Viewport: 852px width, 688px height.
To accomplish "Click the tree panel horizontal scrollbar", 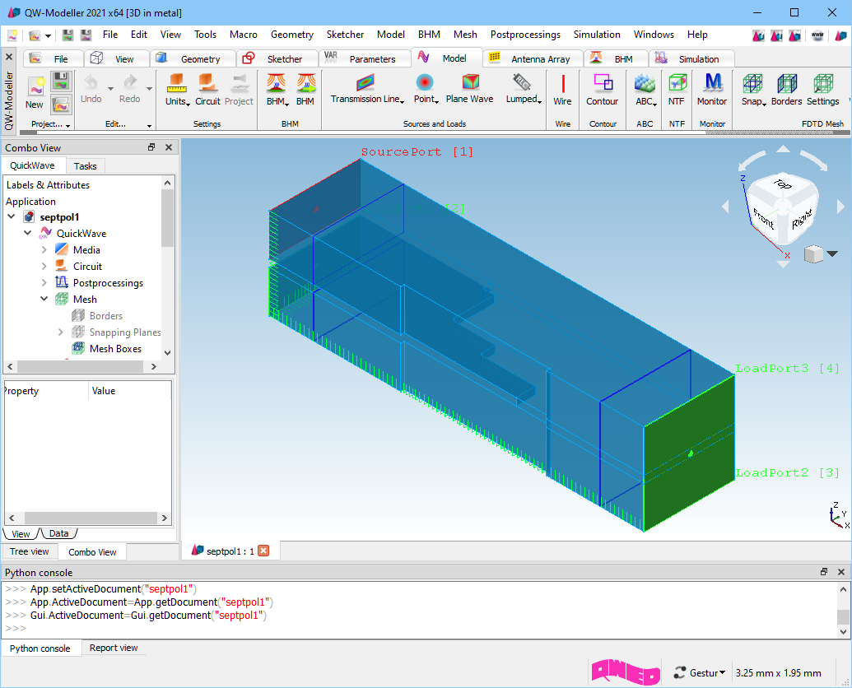I will (x=82, y=366).
